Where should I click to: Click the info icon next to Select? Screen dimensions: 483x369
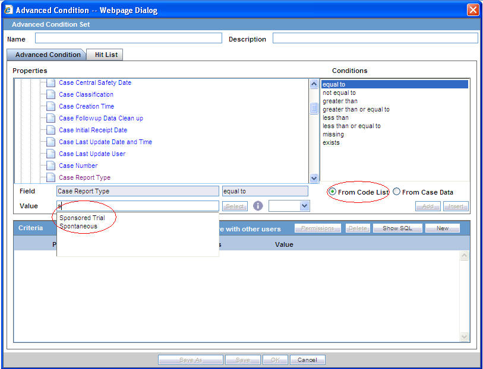pyautogui.click(x=258, y=206)
